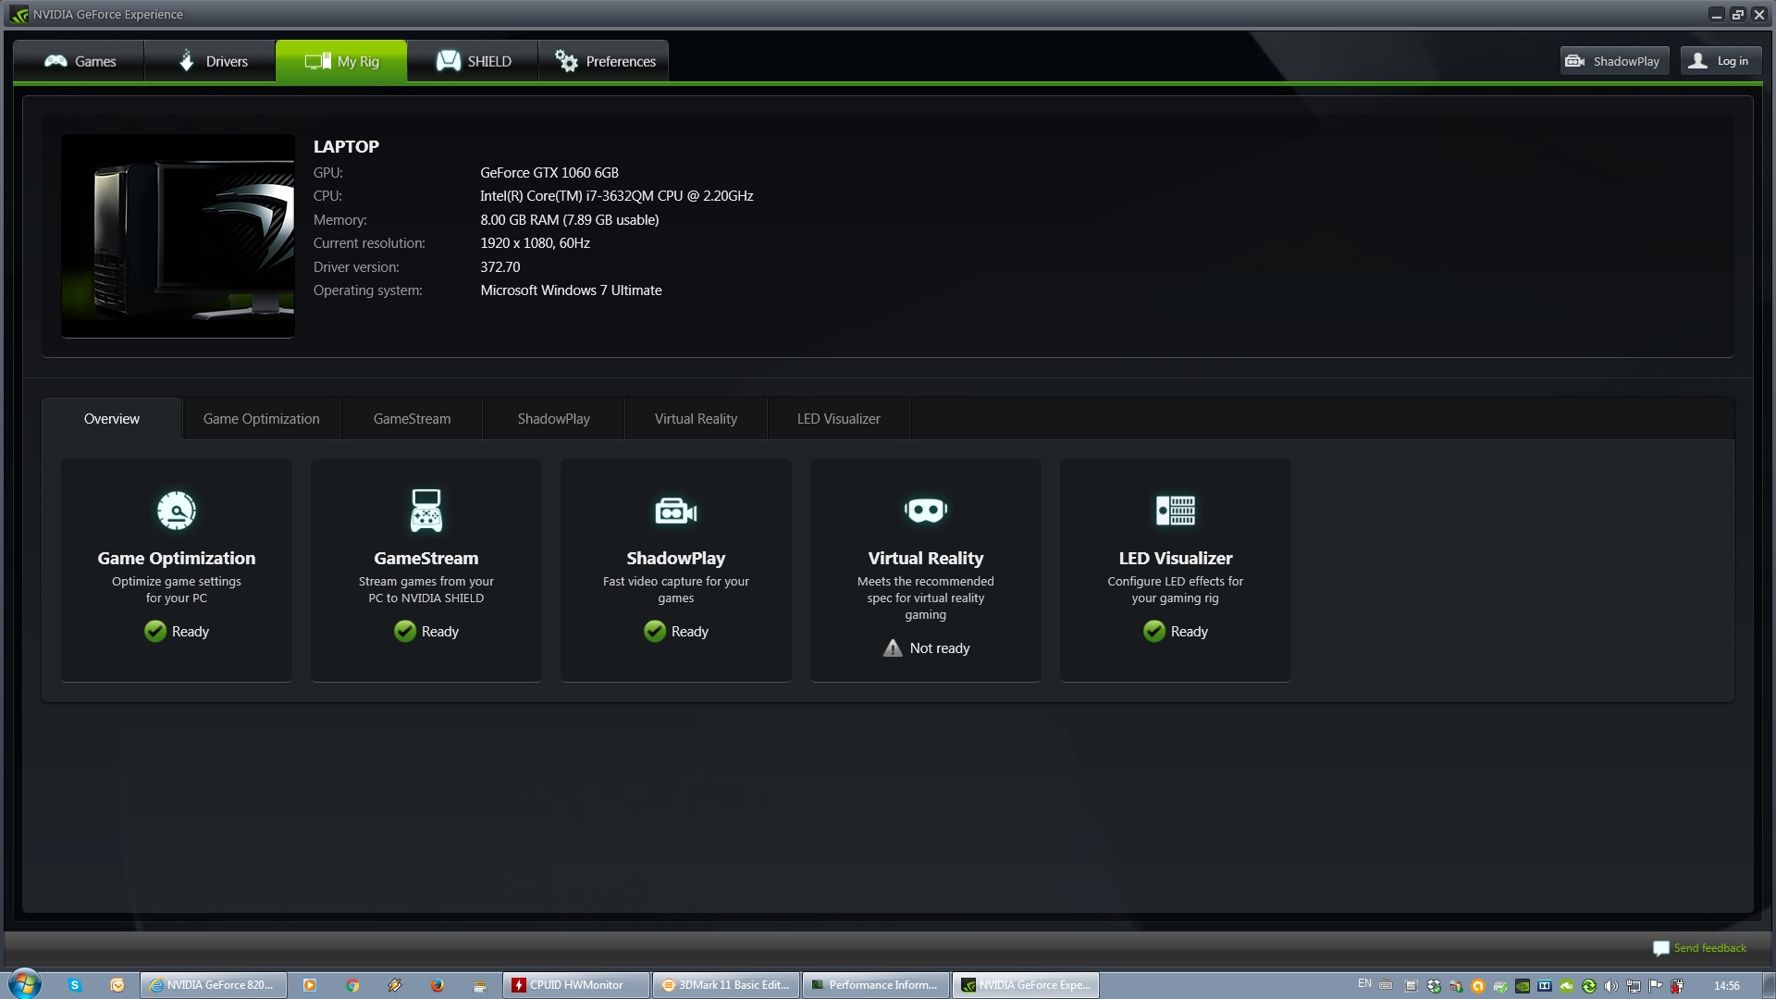Open the LED Visualizer sub-tab
The height and width of the screenshot is (999, 1776).
[838, 419]
